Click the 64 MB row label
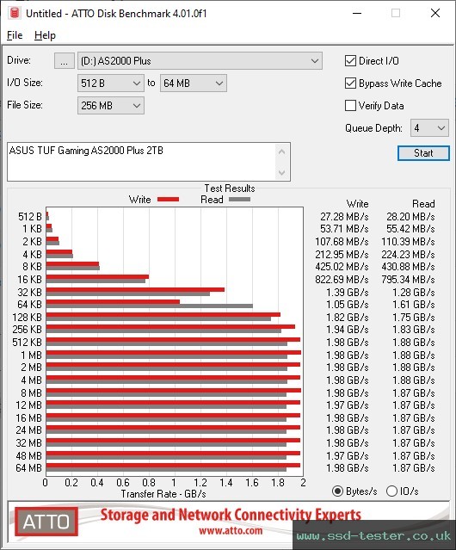This screenshot has height=550, width=456. 28,468
